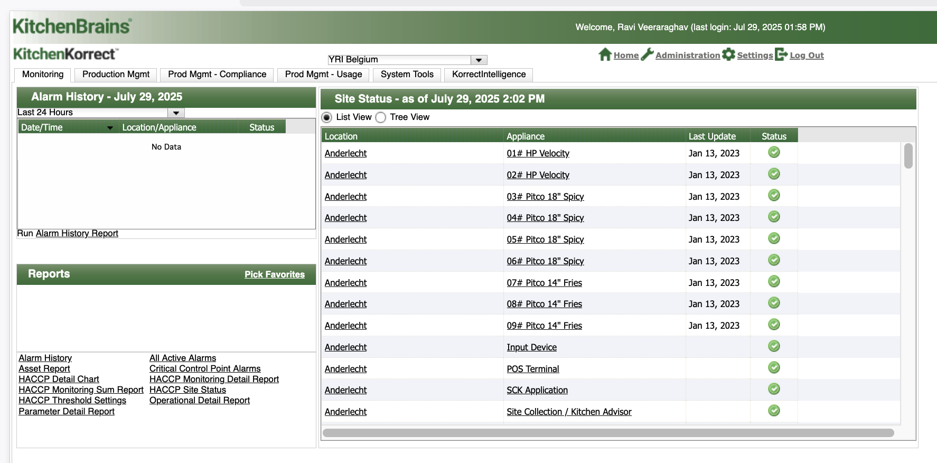Viewport: 937px width, 463px height.
Task: Open the Operational Detail Report link
Action: [200, 401]
